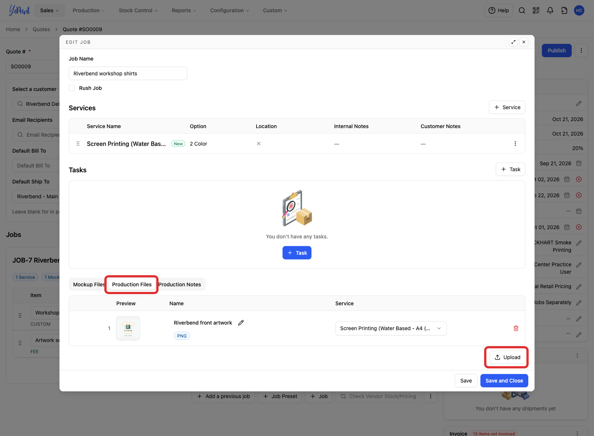Open the search magnifier in top bar

click(522, 10)
